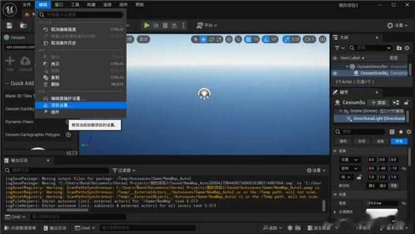This screenshot has height=234, width=415.
Task: Choose the rotate tool in viewport
Action: point(211,40)
